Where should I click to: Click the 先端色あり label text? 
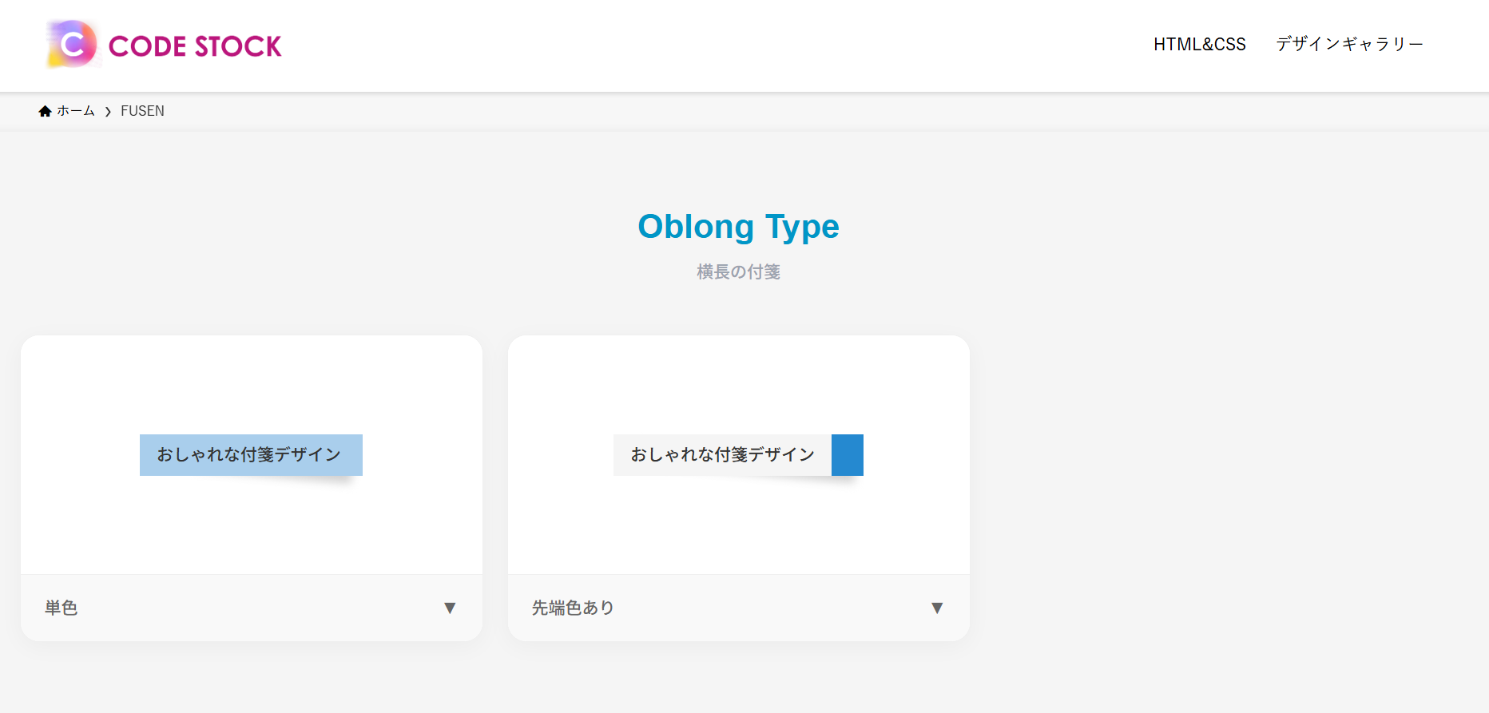coord(573,608)
